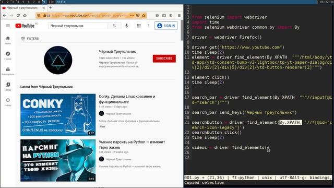Viewport: 334px width, 188px height.
Task: Open title Умение парсить на Python
Action: pyautogui.click(x=132, y=145)
